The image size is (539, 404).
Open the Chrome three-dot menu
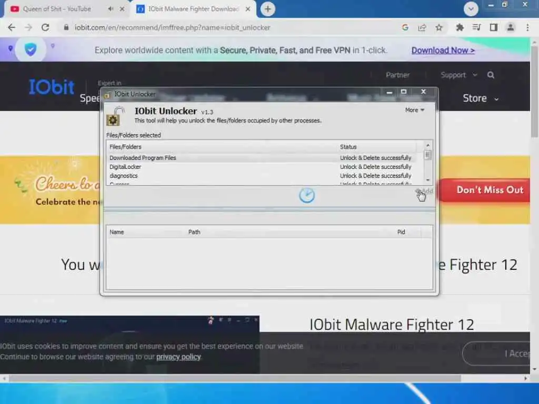point(527,27)
